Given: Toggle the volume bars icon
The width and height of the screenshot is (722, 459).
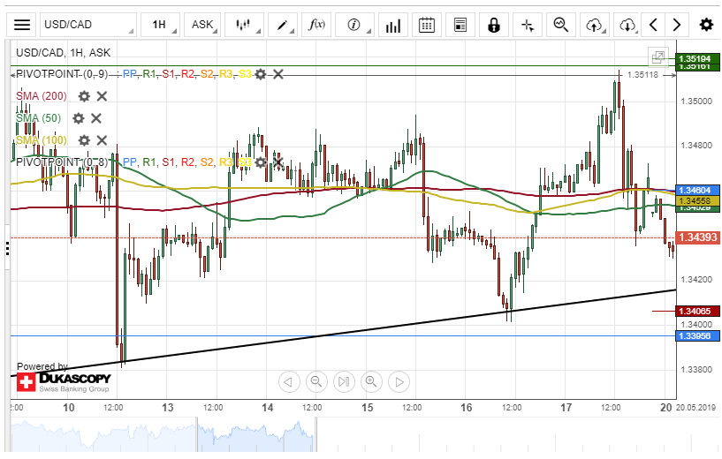Looking at the screenshot, I should pos(394,25).
